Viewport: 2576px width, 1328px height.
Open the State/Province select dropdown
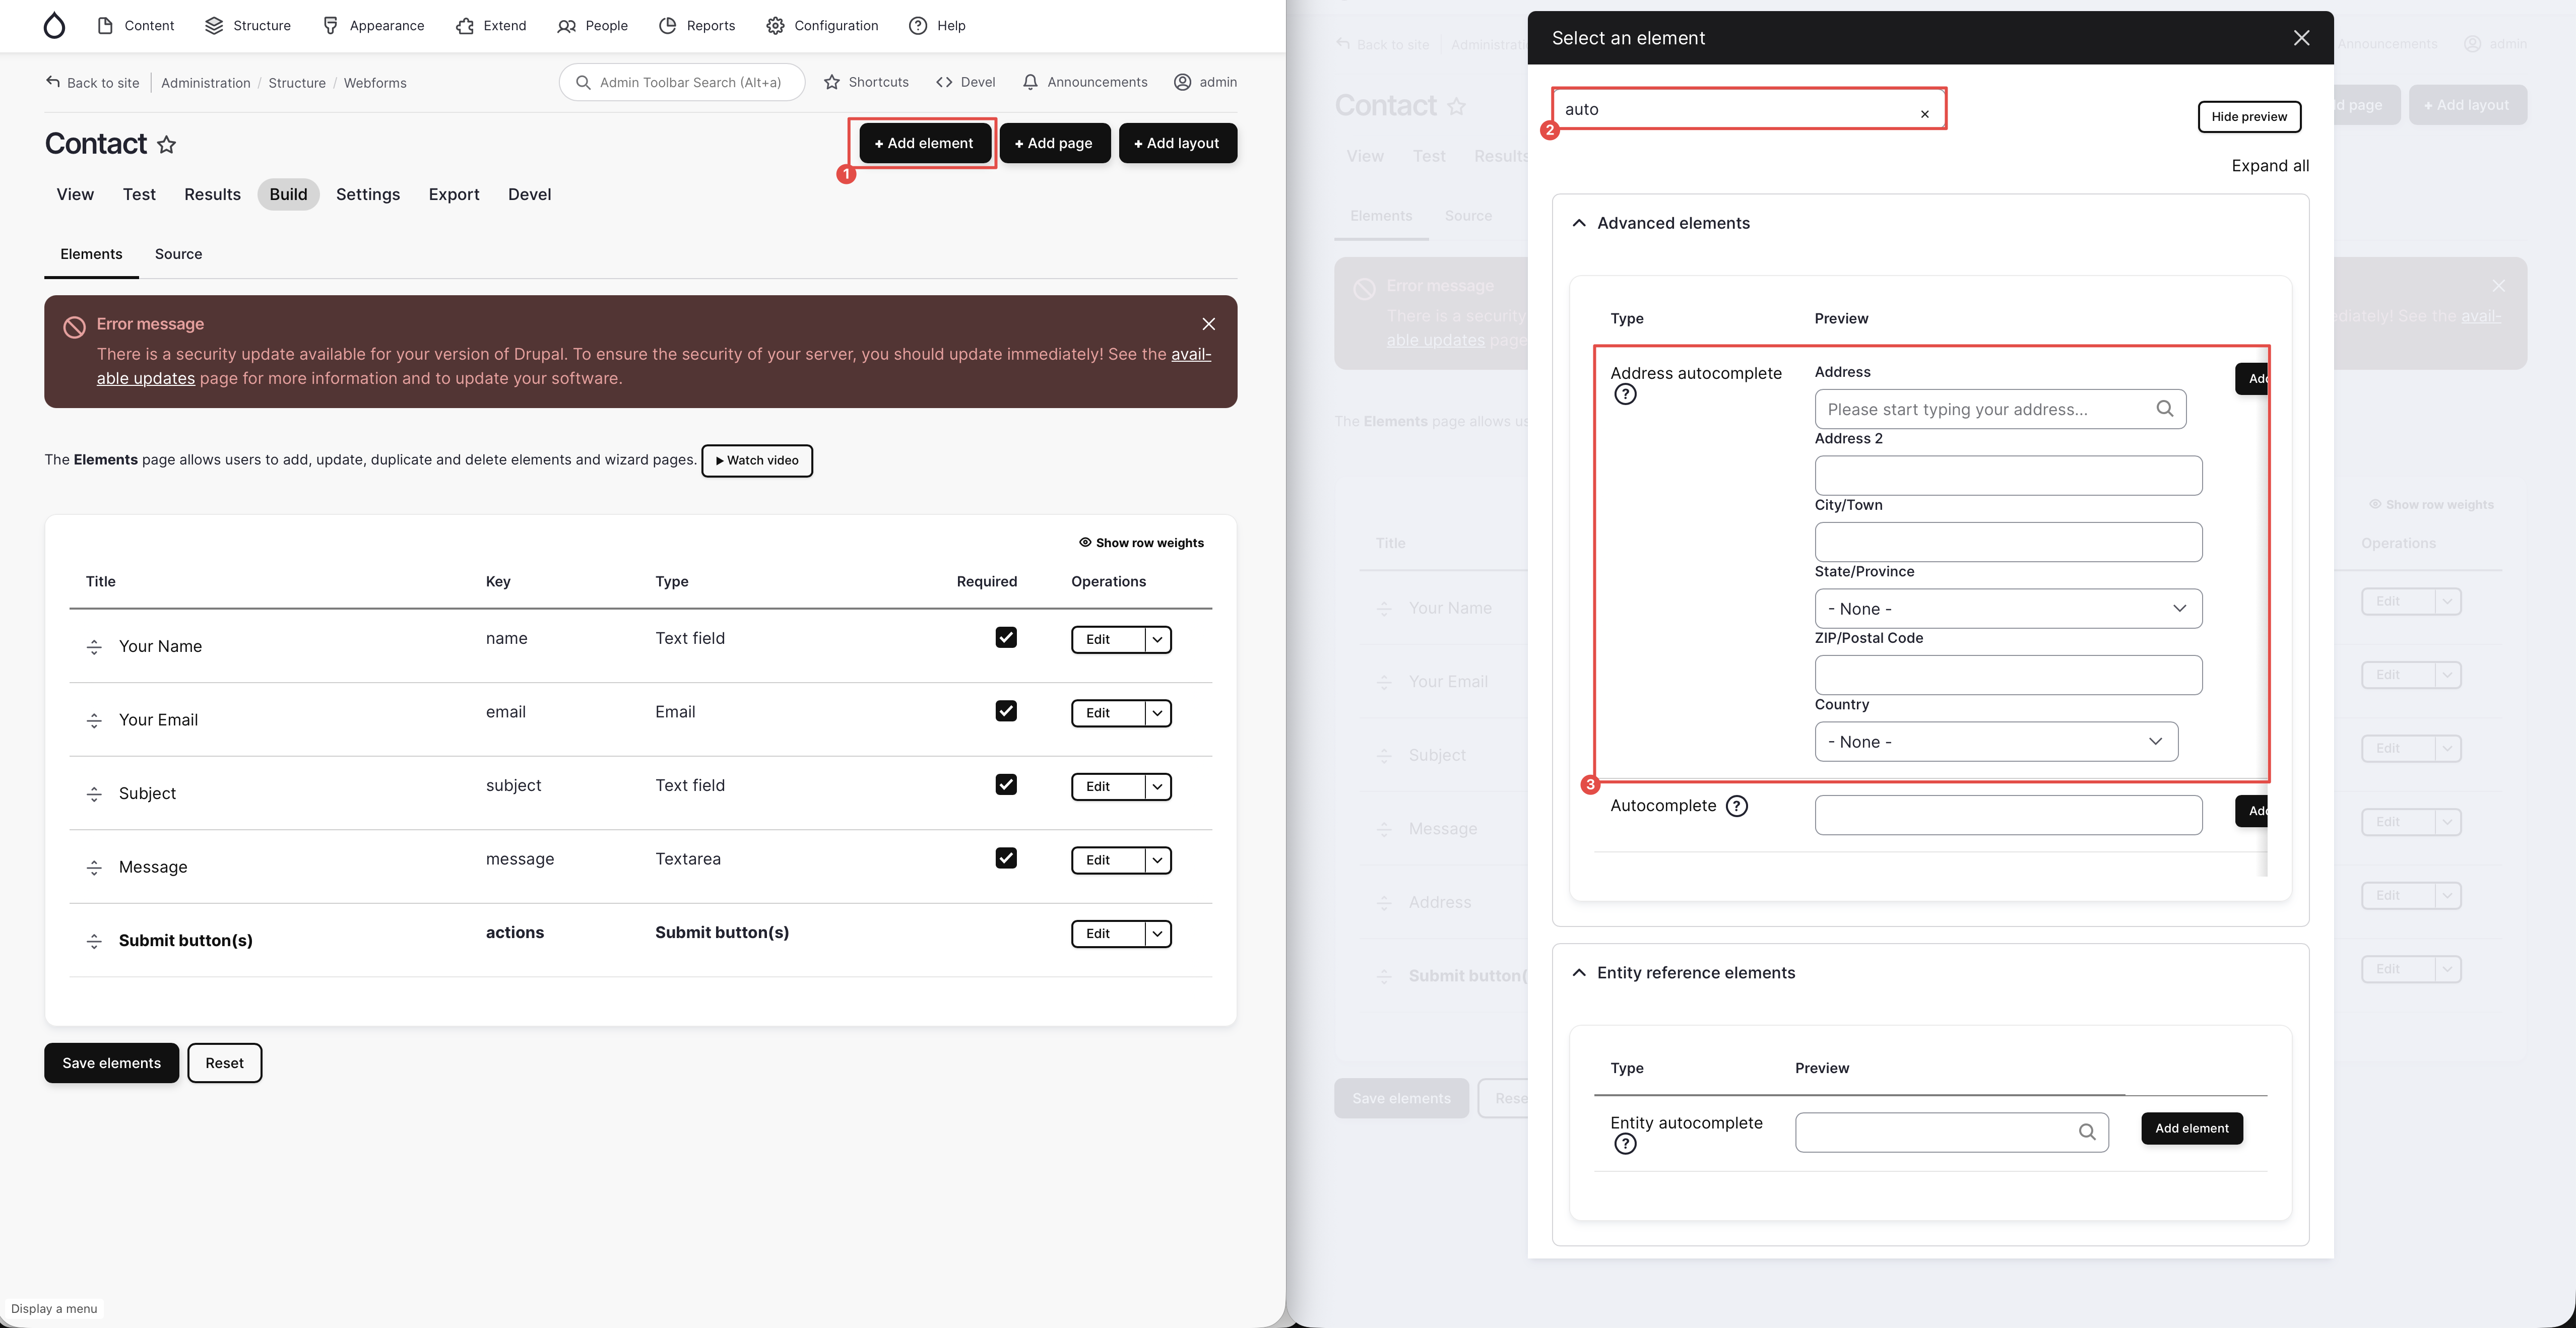pyautogui.click(x=2007, y=609)
